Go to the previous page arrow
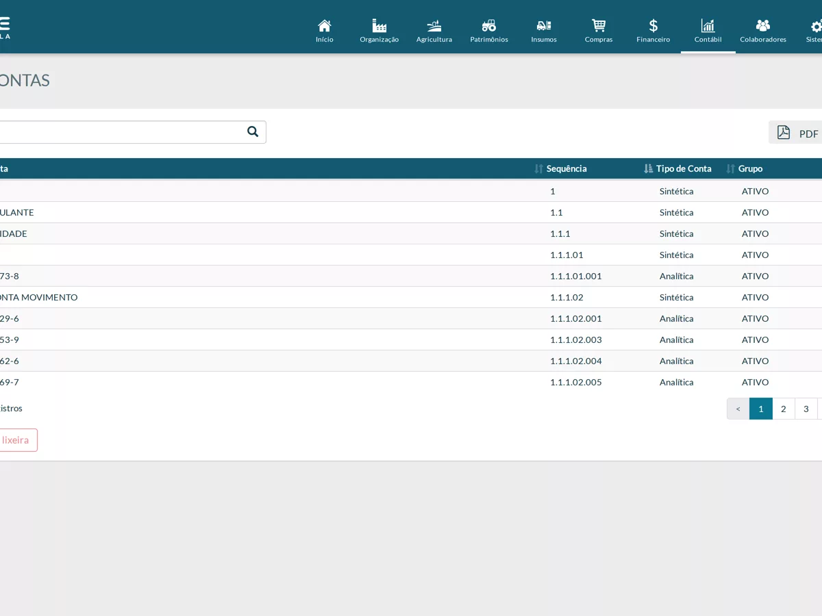Image resolution: width=822 pixels, height=616 pixels. (738, 409)
